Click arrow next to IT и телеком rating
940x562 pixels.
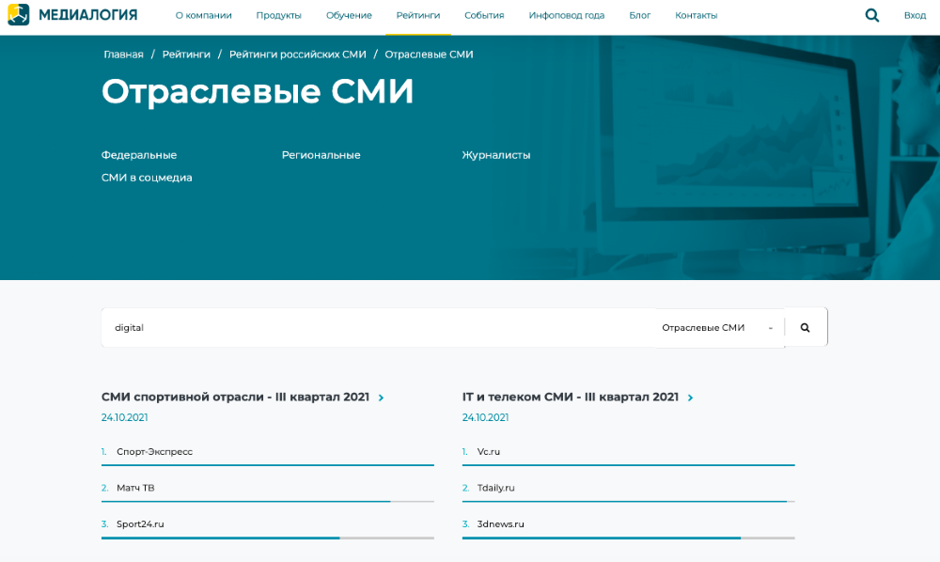coord(690,398)
